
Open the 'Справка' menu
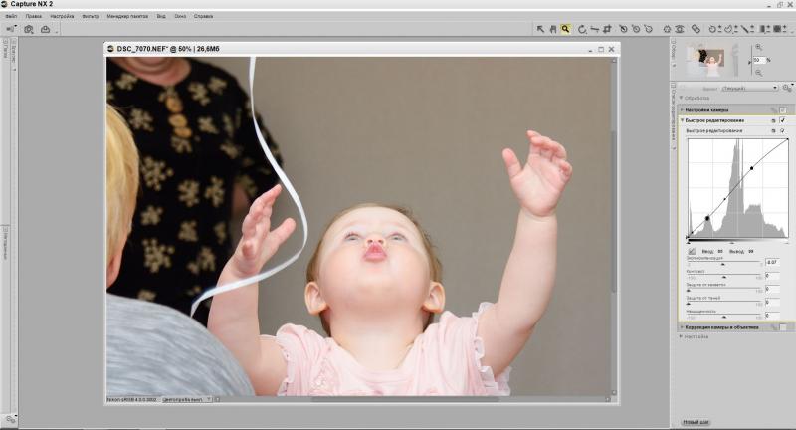[x=204, y=16]
